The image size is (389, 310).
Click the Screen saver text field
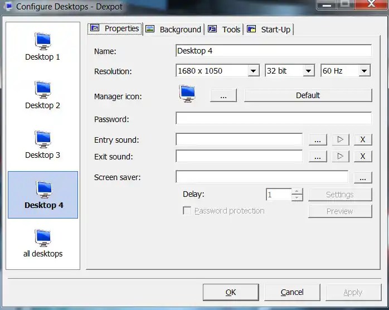tap(262, 177)
